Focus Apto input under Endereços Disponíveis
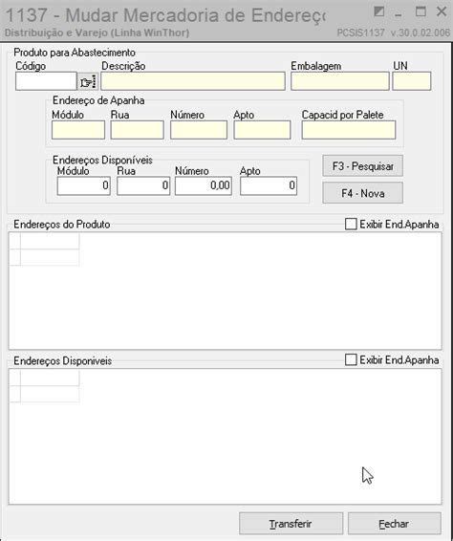 pyautogui.click(x=269, y=186)
